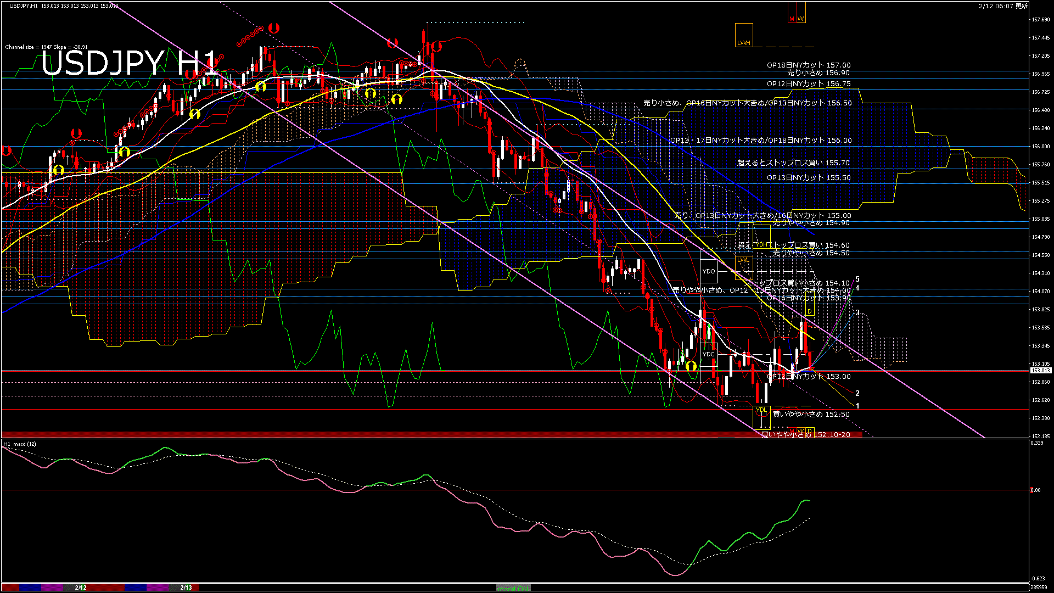Select the 買いやや小さめ 152.50 label
The height and width of the screenshot is (593, 1054).
811,414
